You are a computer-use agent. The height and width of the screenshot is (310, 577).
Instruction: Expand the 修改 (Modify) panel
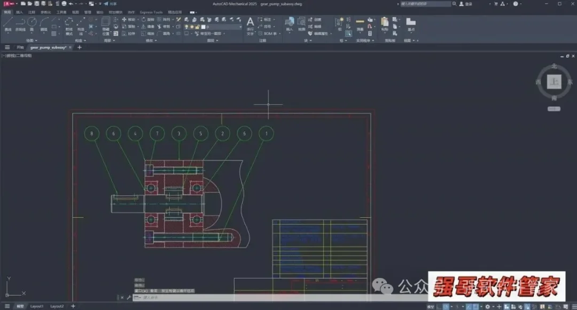(x=151, y=41)
